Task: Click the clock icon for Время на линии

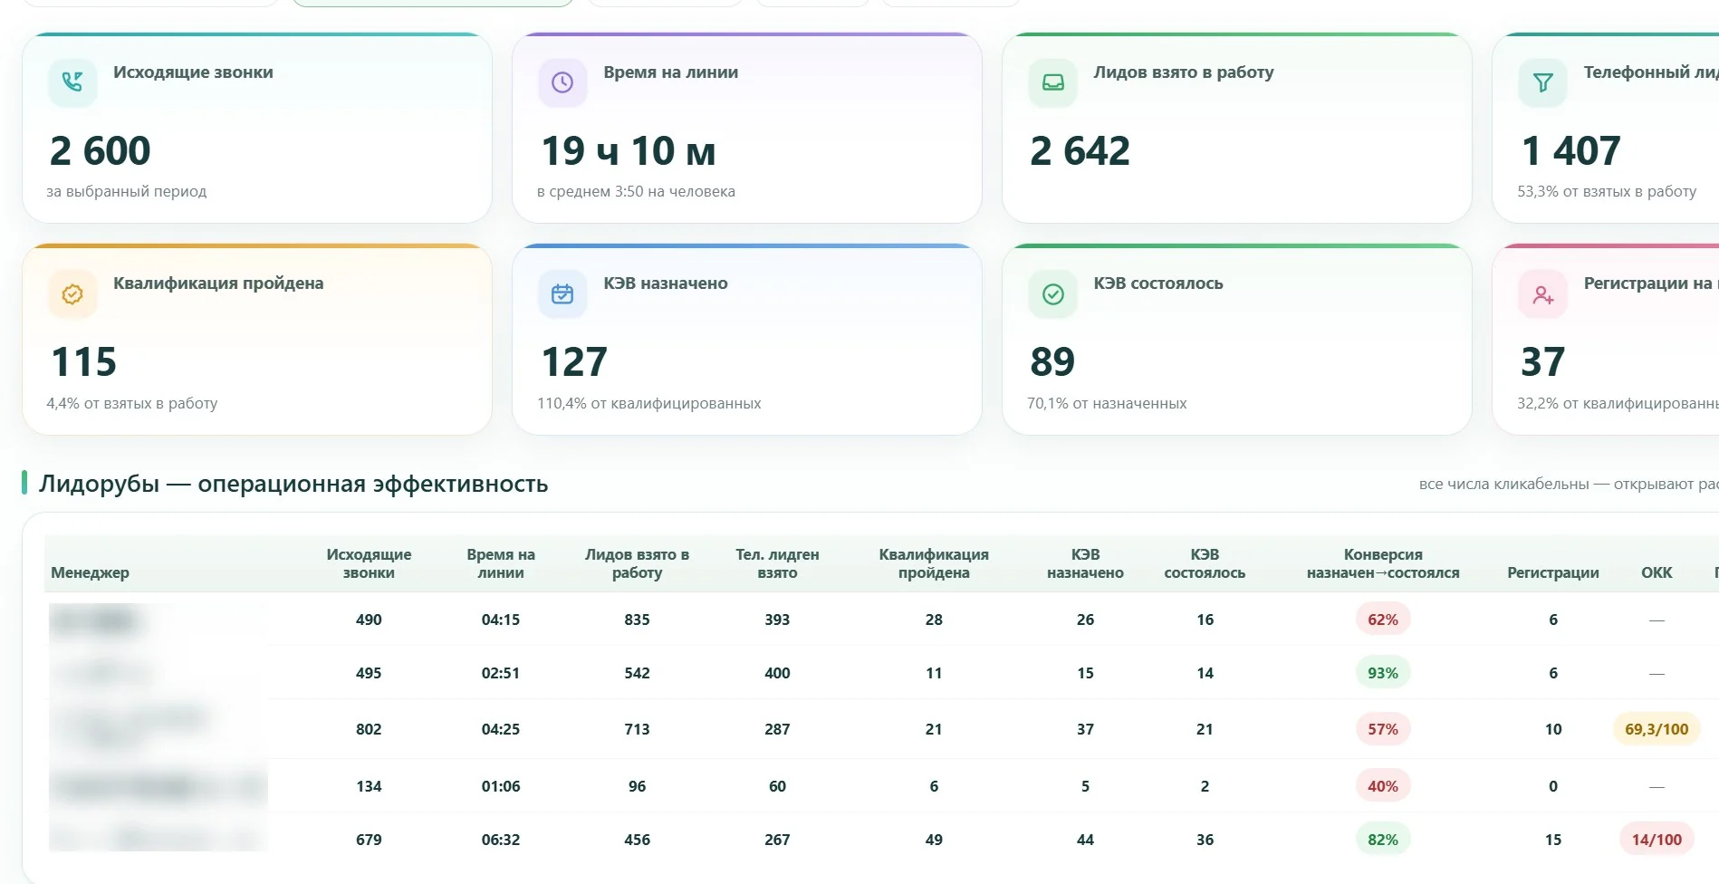Action: point(562,82)
